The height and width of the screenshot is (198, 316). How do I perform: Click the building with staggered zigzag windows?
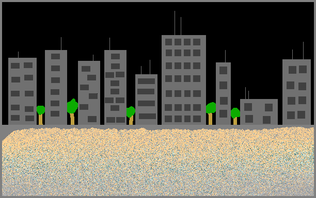click(x=89, y=93)
